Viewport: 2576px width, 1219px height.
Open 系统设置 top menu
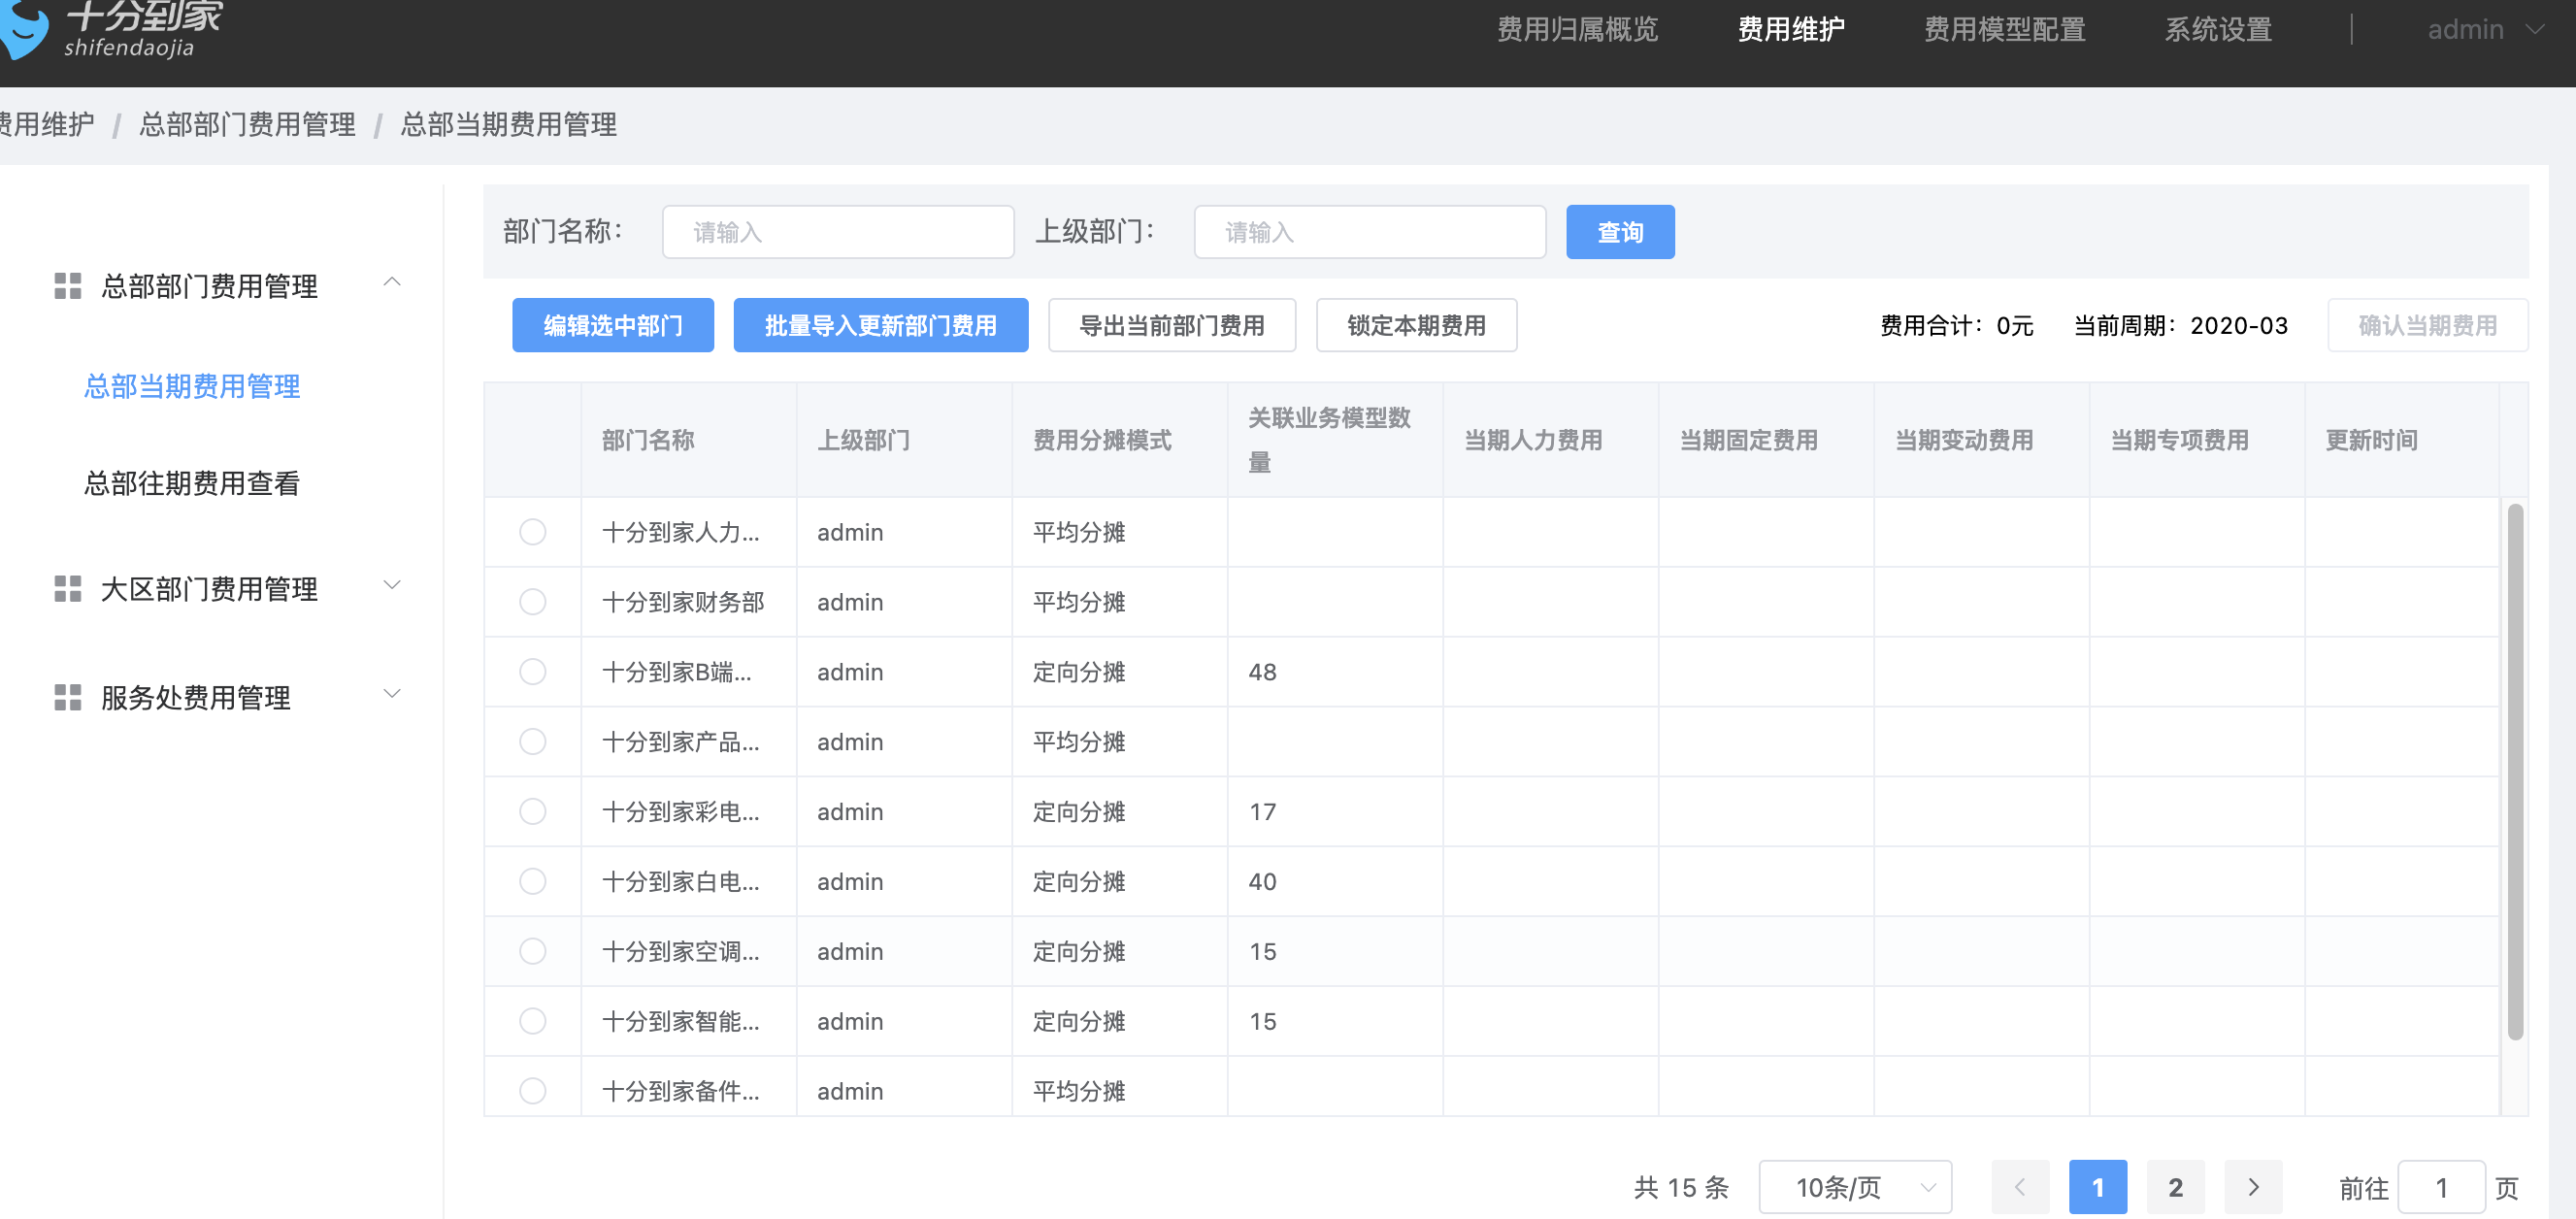pos(2218,30)
